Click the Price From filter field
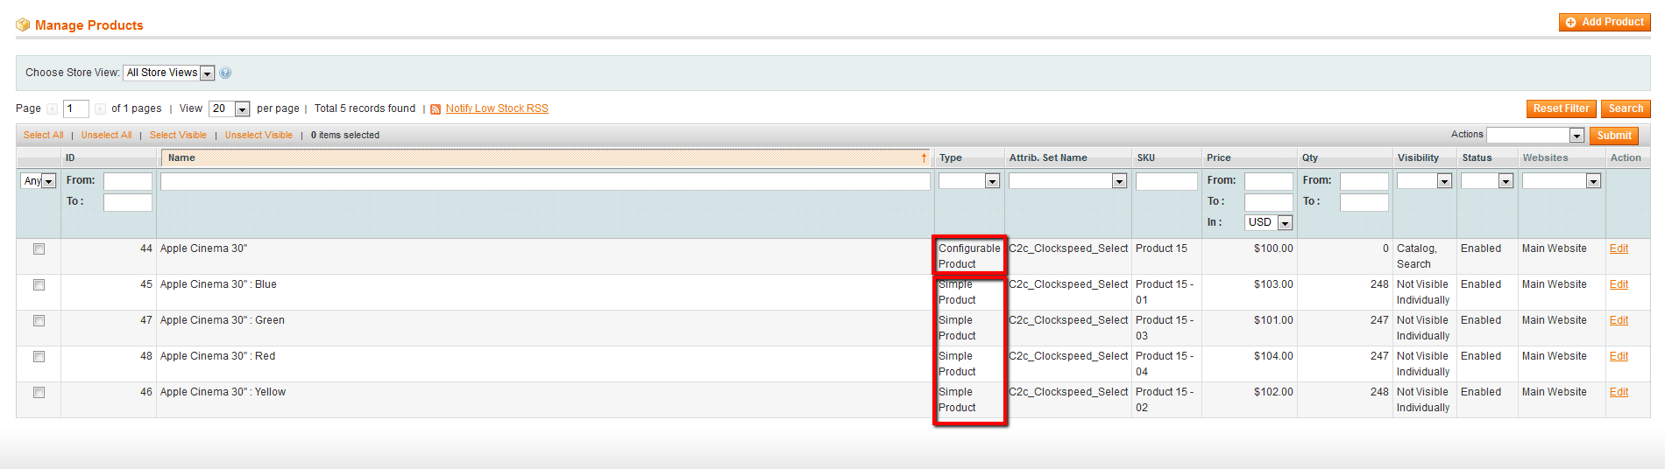This screenshot has height=469, width=1665. pos(1268,181)
